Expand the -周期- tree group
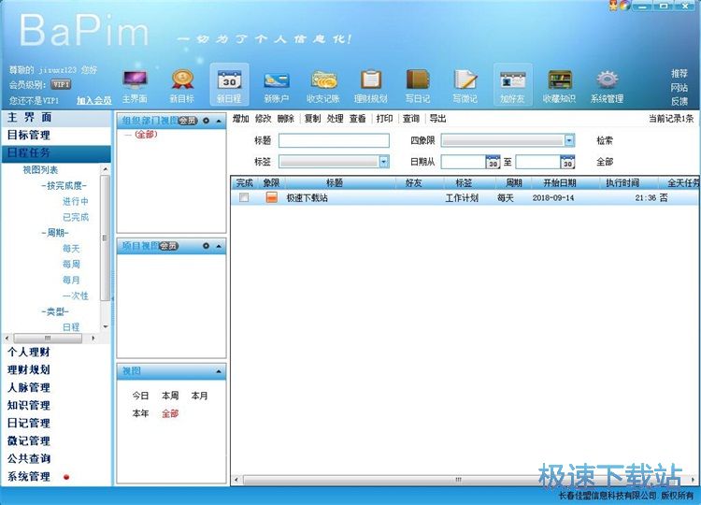701x505 pixels. coord(55,233)
